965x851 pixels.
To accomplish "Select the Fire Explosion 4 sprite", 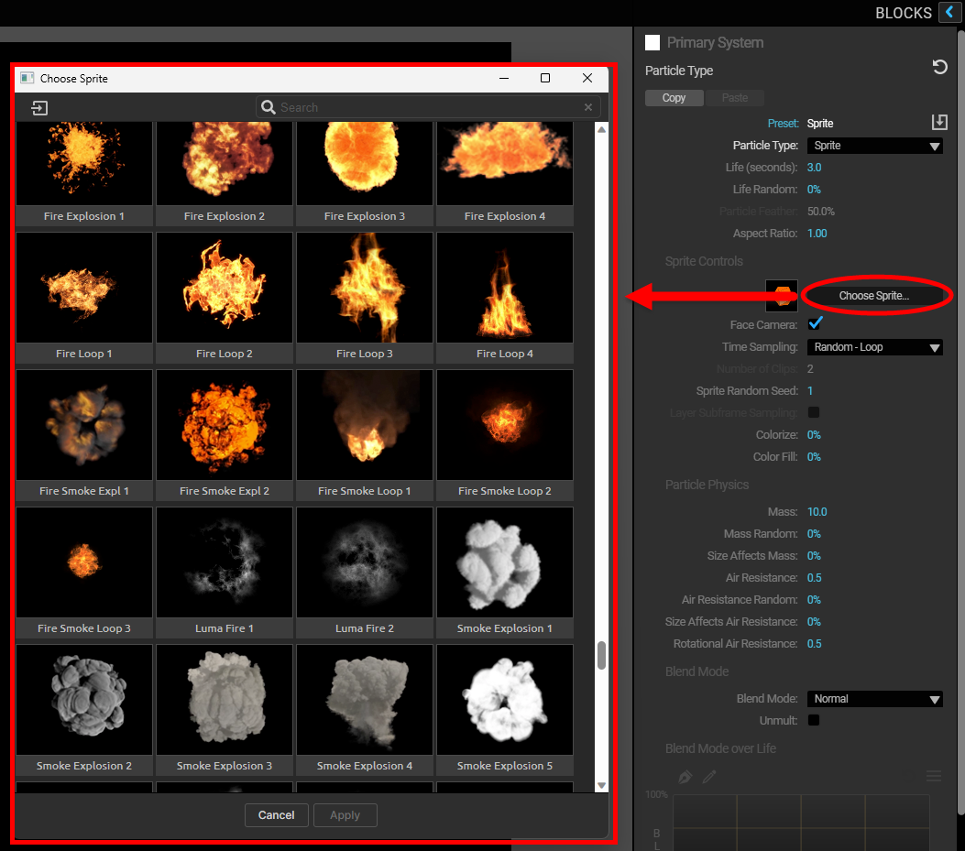I will tap(505, 173).
